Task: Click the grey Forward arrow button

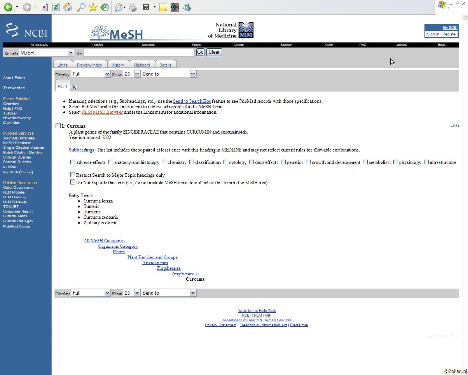Action: pos(27,7)
